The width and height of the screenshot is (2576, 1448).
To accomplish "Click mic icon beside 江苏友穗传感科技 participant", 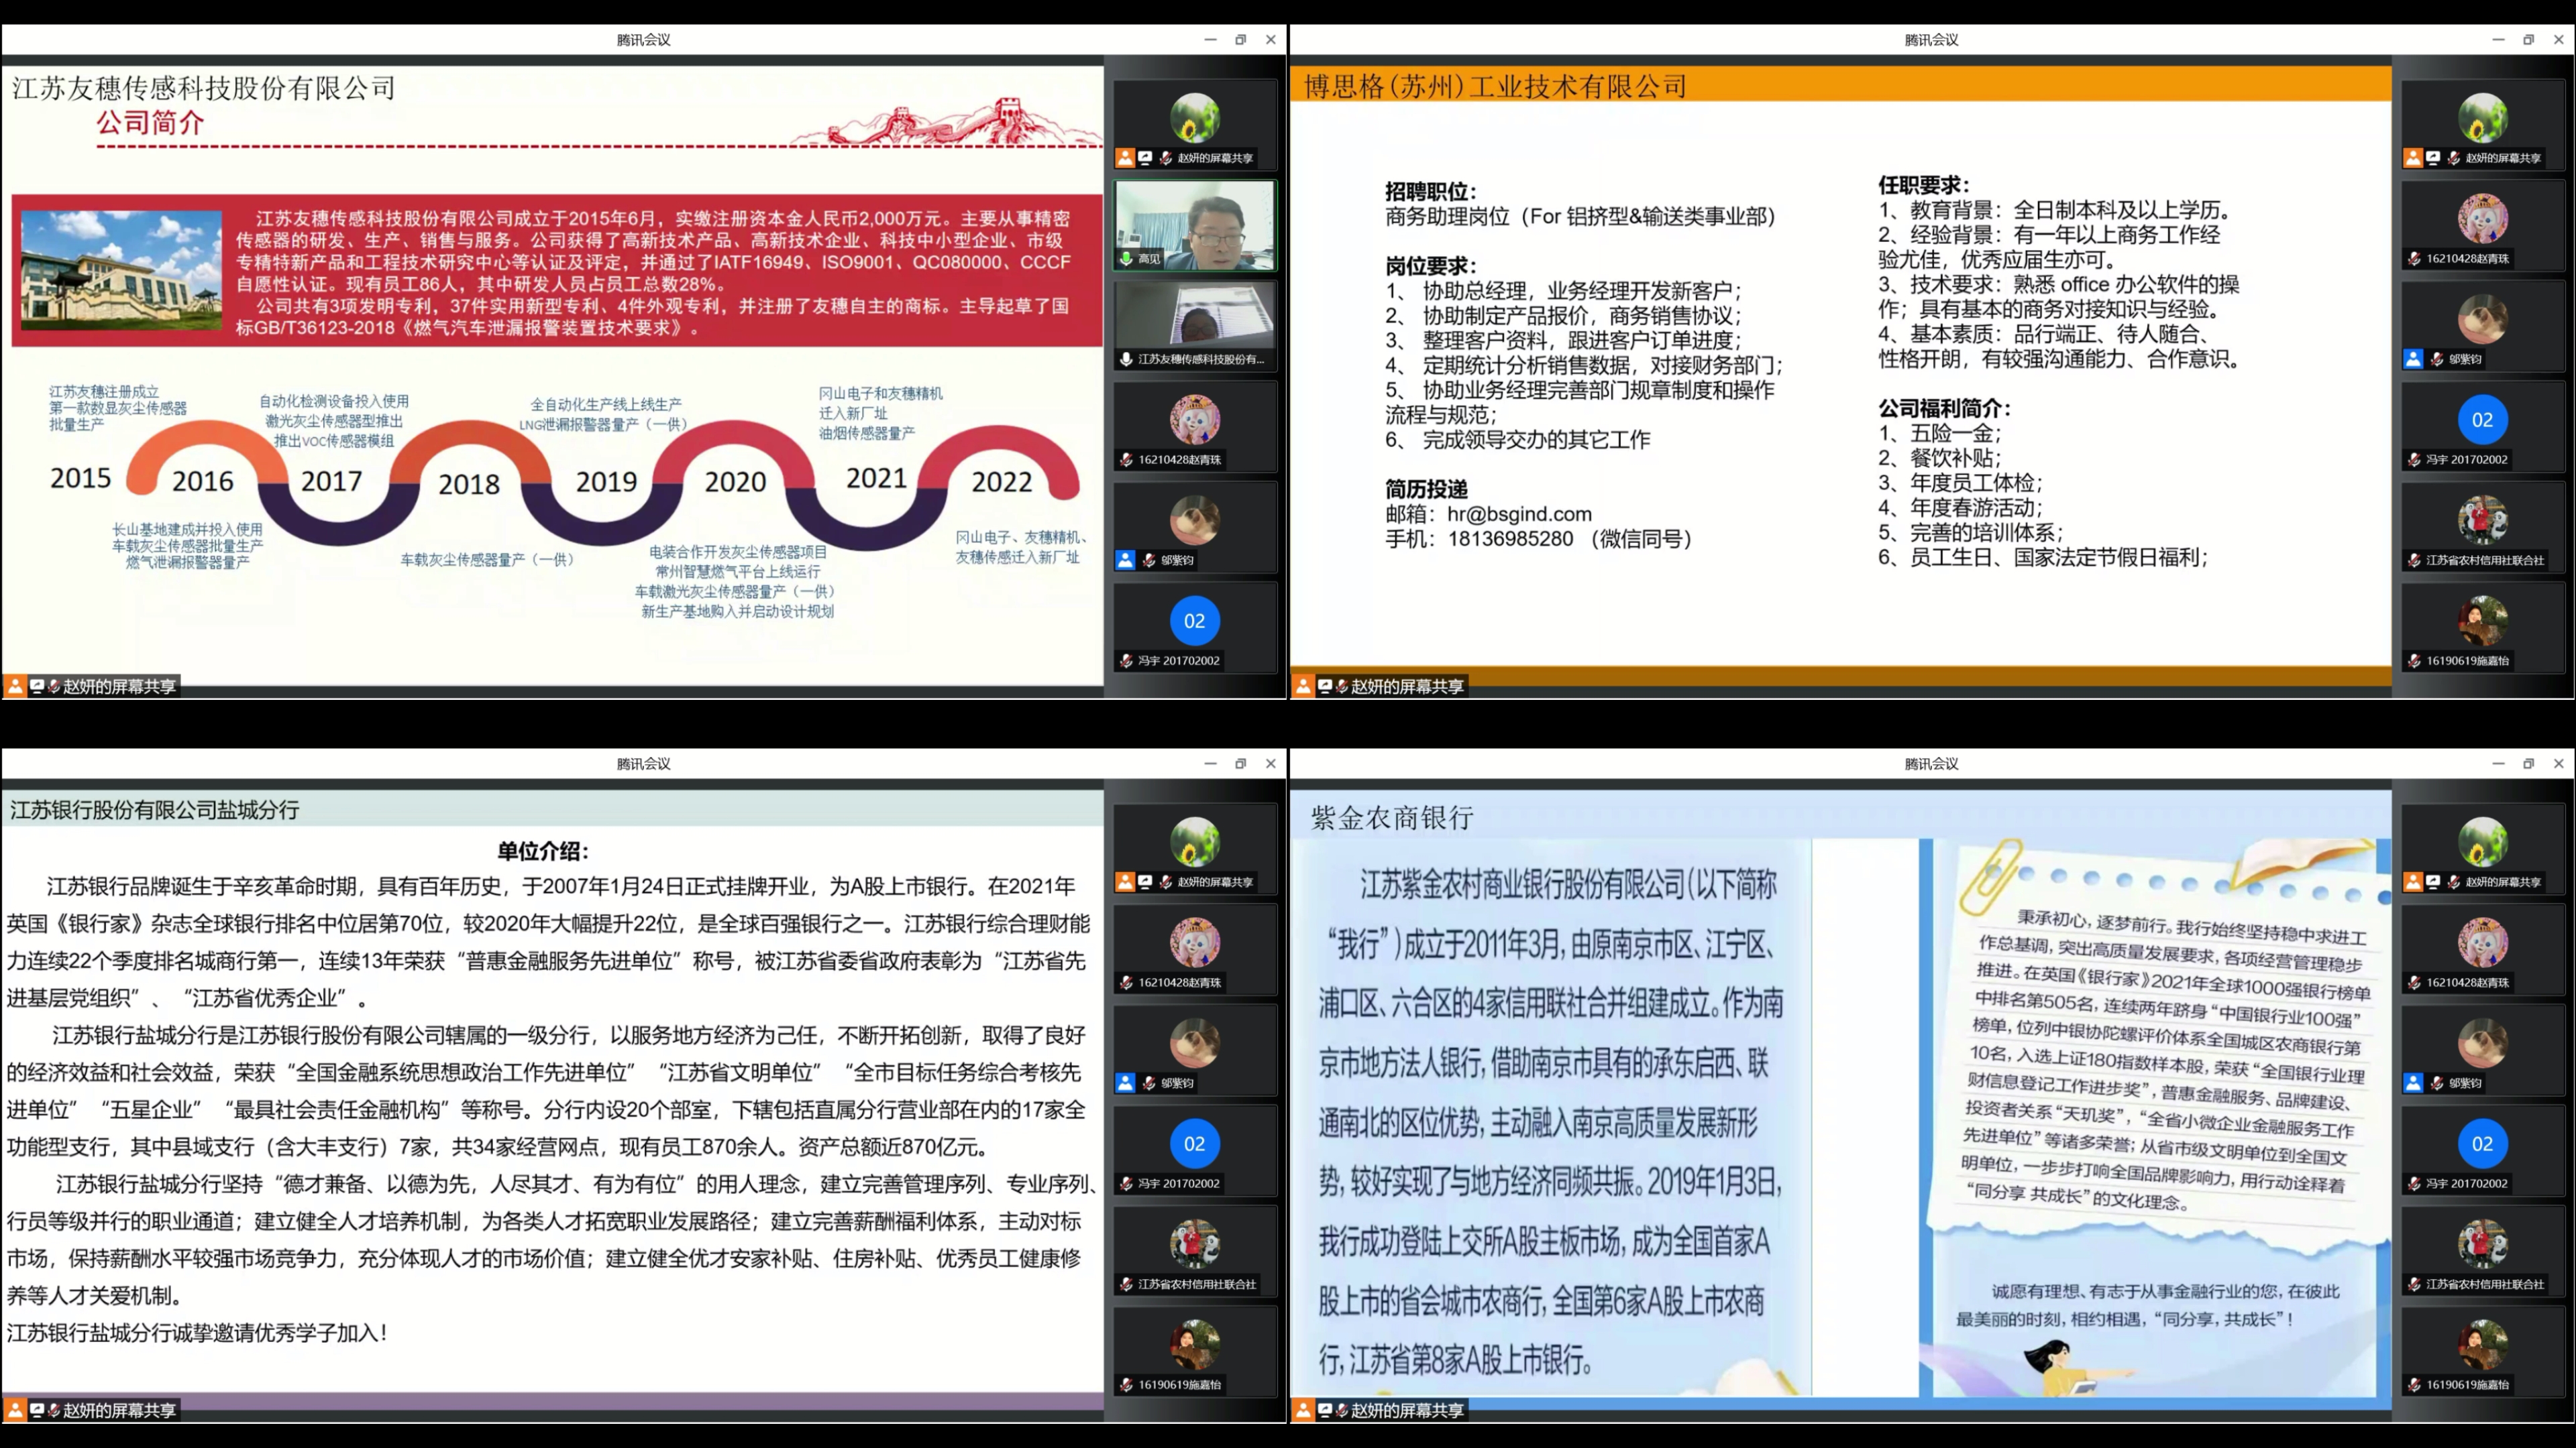I will (x=1126, y=360).
